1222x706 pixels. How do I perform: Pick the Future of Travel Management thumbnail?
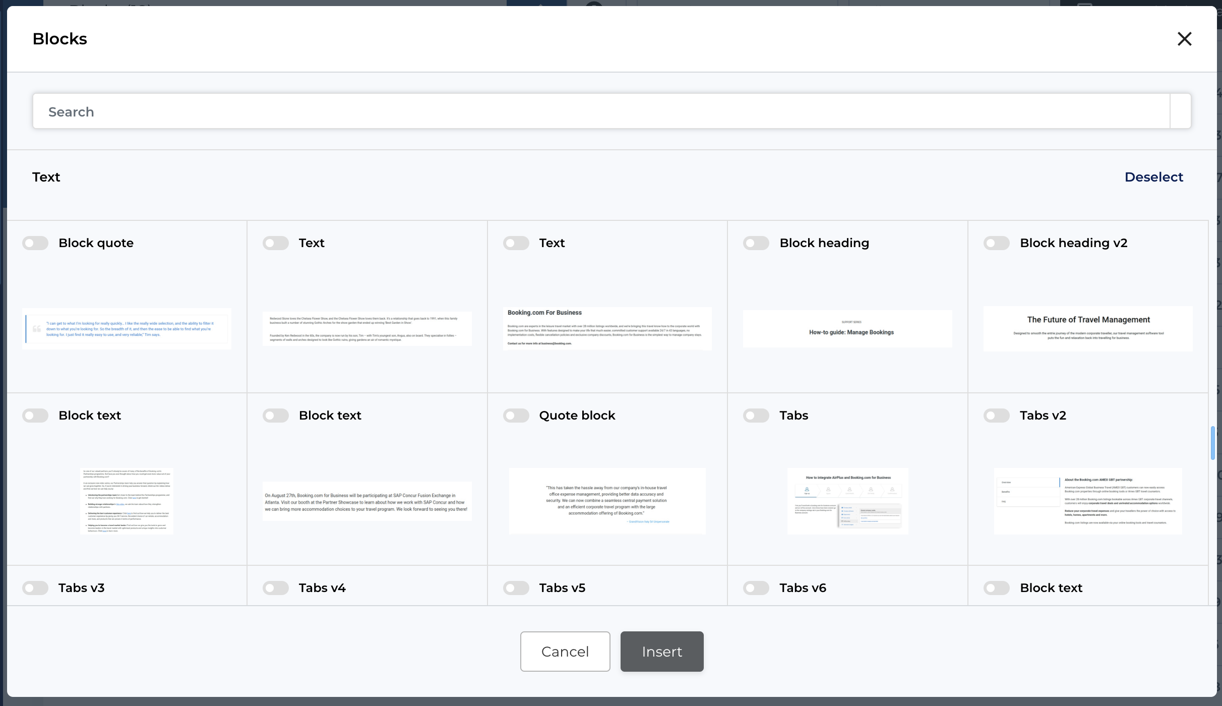coord(1088,328)
